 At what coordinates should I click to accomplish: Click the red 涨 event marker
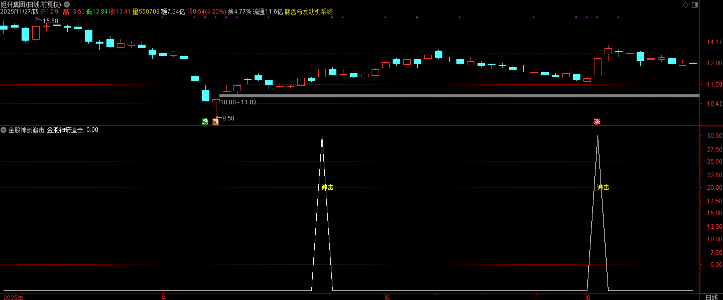click(597, 121)
